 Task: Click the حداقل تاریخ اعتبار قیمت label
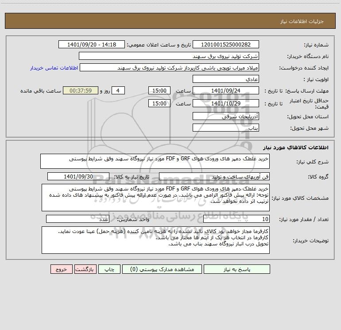click(x=309, y=104)
